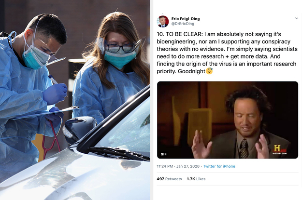Open the photo of medical workers

pos(75,100)
